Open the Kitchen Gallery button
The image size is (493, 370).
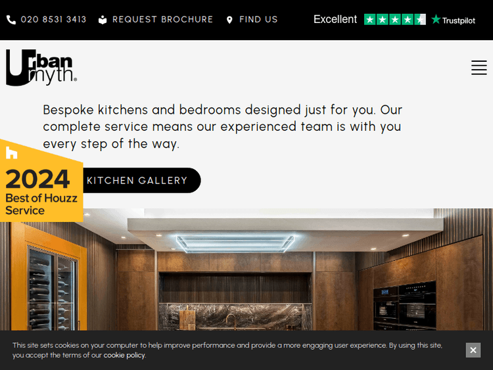coord(137,181)
